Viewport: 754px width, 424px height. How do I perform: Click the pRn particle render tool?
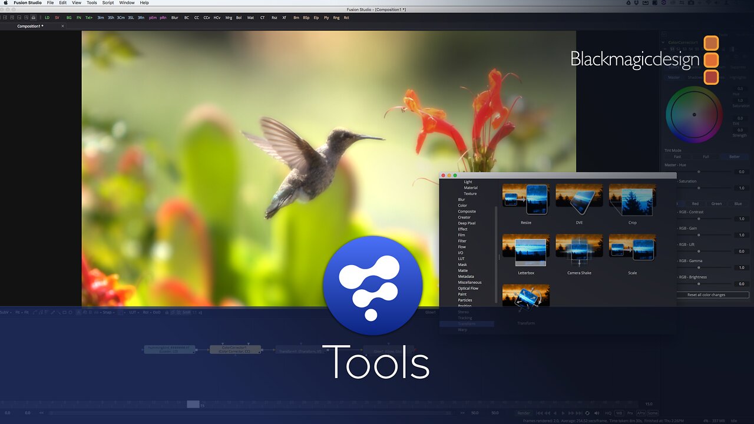click(163, 18)
